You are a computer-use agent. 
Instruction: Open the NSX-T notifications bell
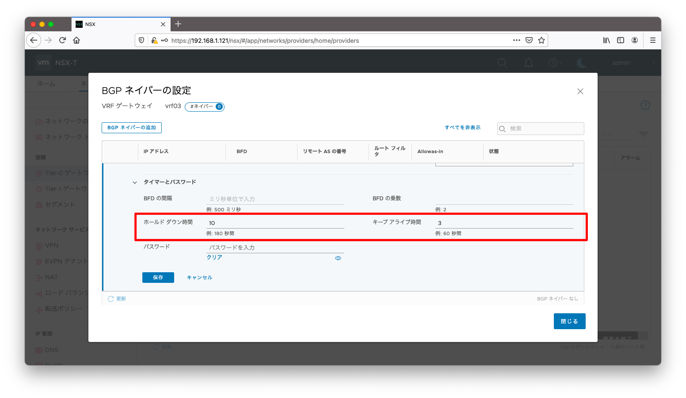529,63
